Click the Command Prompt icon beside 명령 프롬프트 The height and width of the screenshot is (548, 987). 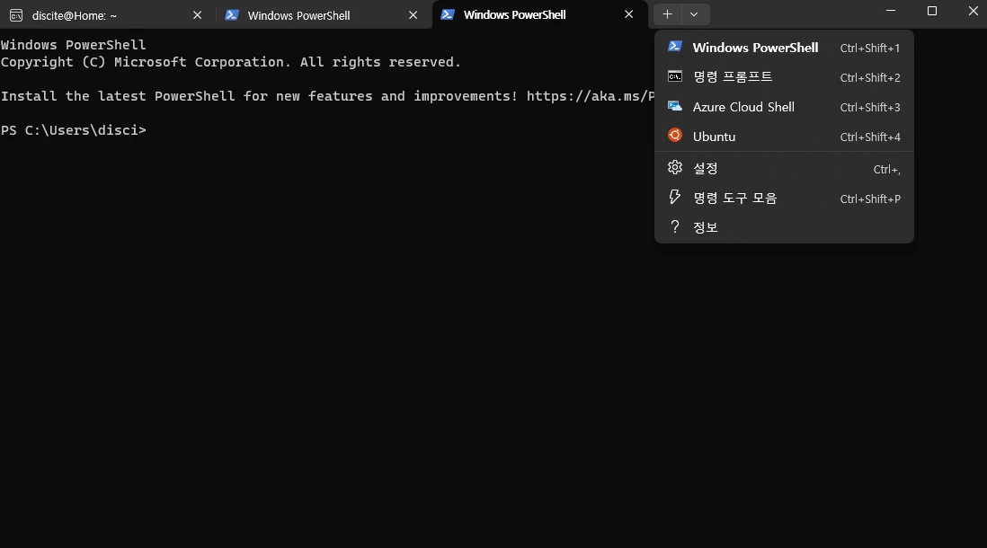pos(675,76)
